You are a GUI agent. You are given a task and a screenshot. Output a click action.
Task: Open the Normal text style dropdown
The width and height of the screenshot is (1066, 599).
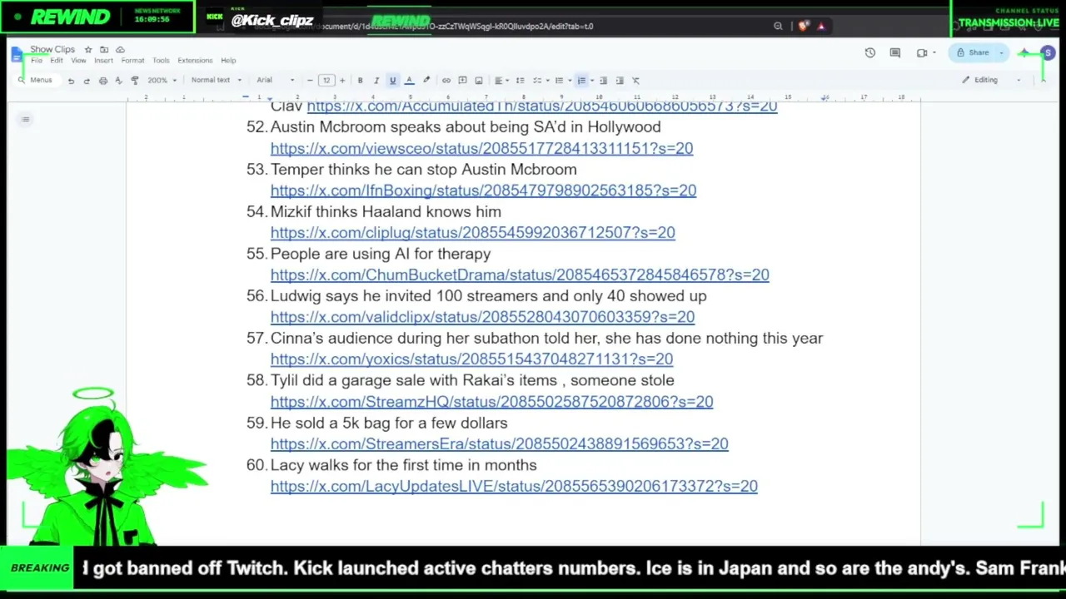coord(216,81)
